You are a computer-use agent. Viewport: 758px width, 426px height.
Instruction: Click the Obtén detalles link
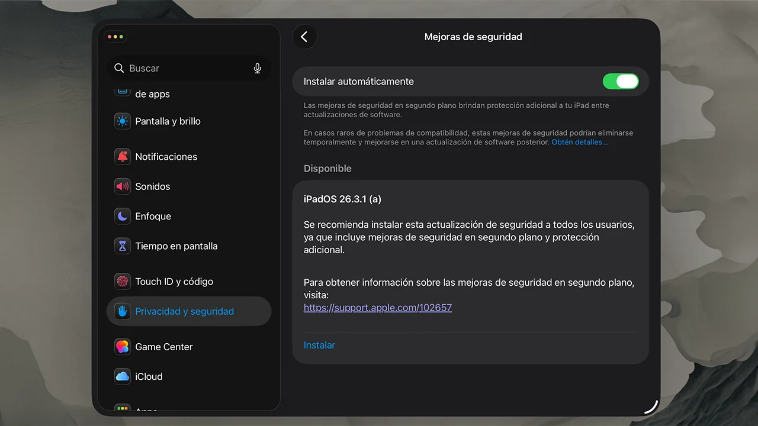(579, 143)
